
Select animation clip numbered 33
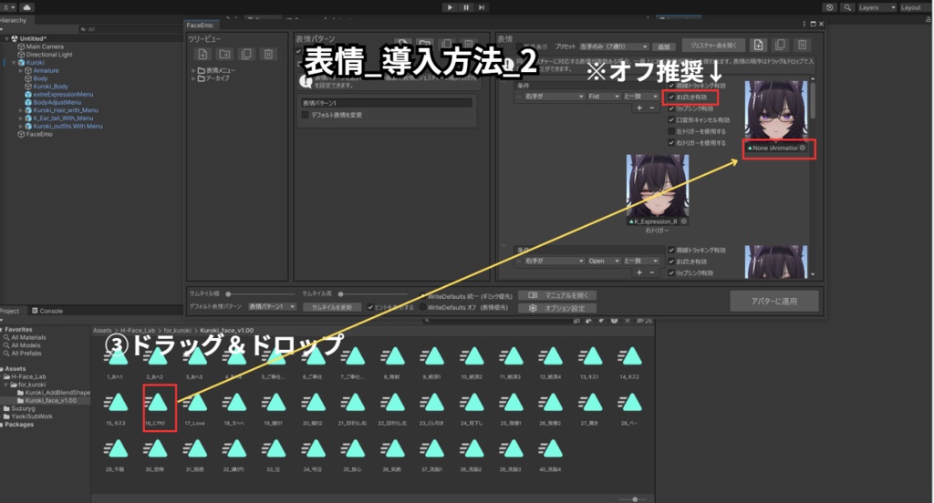tap(275, 454)
